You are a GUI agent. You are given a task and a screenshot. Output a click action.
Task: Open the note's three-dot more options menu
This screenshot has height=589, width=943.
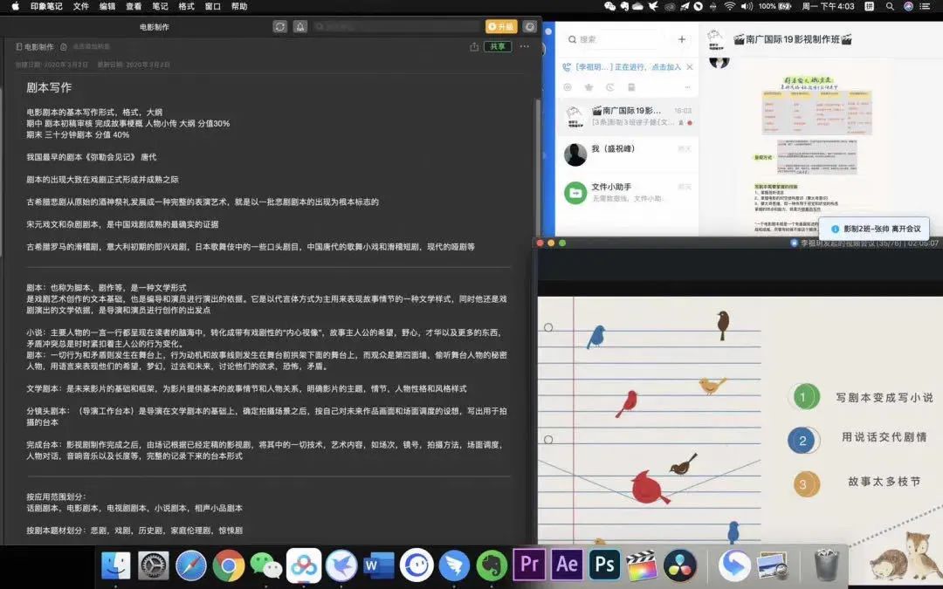(525, 46)
